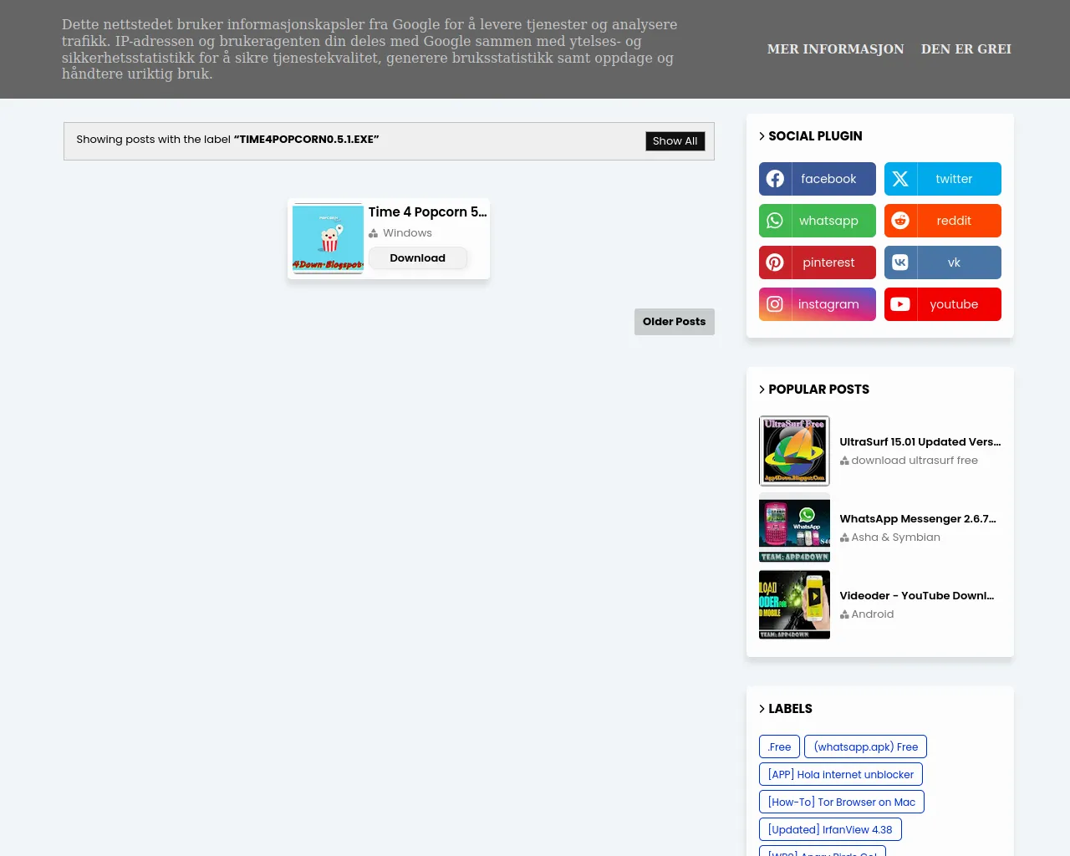Click the VK icon in Social Plugin
1070x856 pixels.
coord(900,262)
